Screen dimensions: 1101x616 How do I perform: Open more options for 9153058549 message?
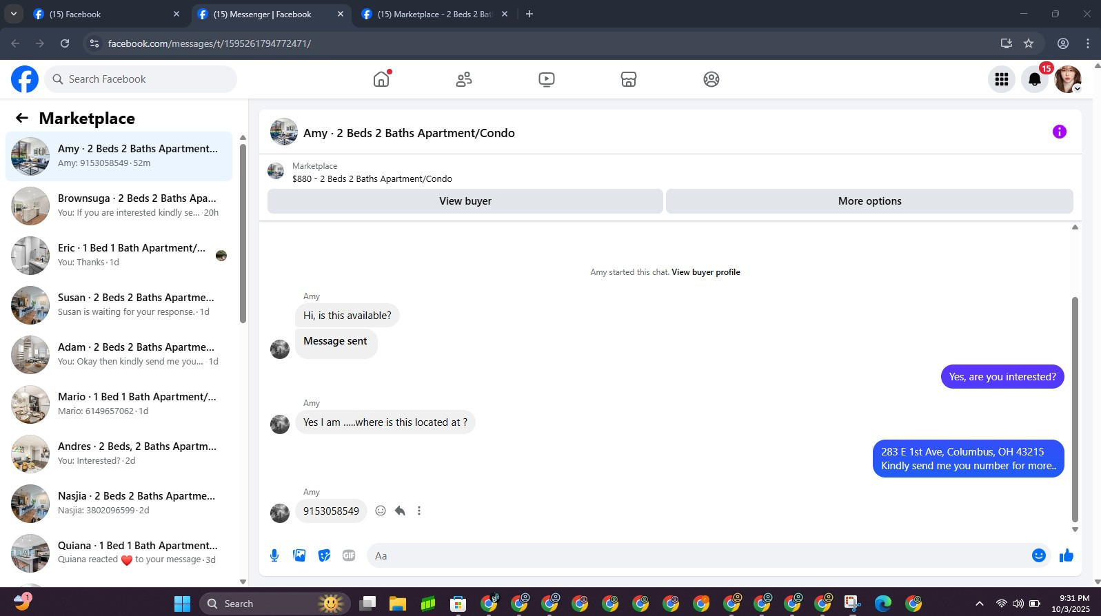pyautogui.click(x=419, y=511)
